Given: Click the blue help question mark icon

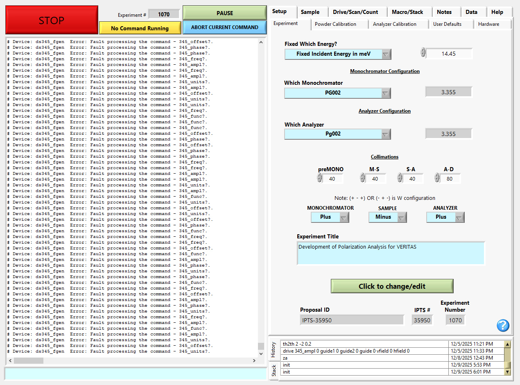Looking at the screenshot, I should click(x=503, y=326).
